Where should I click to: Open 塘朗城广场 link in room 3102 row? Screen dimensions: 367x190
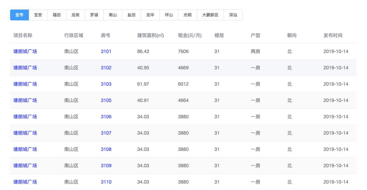pyautogui.click(x=25, y=68)
